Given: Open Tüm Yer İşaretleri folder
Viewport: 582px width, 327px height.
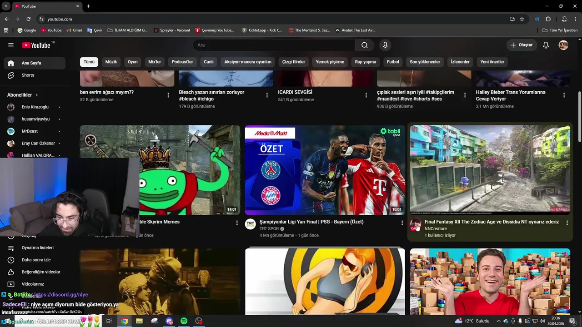Looking at the screenshot, I should coord(560,30).
